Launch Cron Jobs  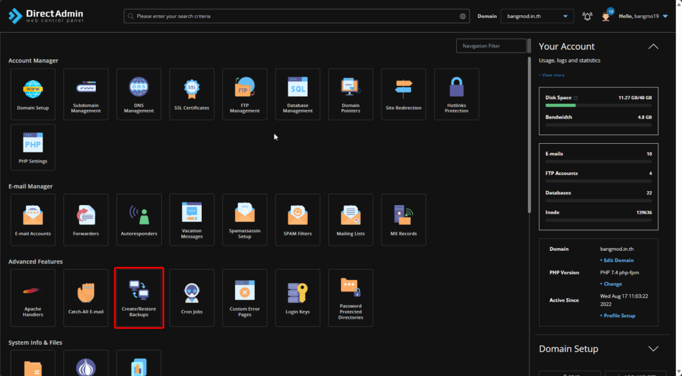[192, 297]
